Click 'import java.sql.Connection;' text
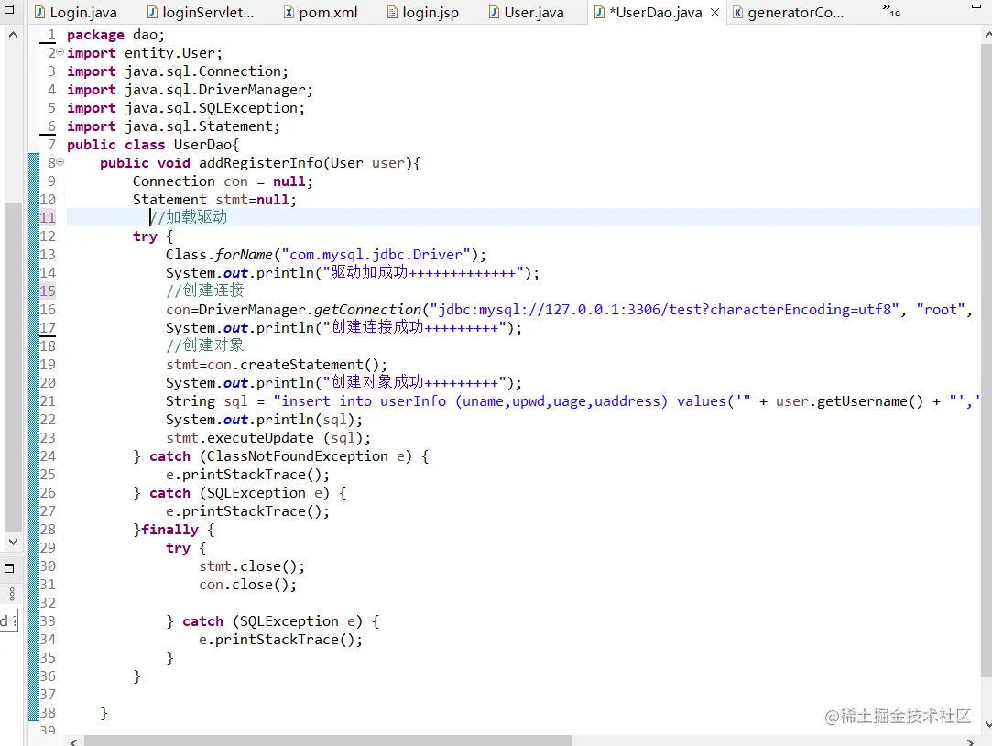This screenshot has height=746, width=992. pos(177,71)
